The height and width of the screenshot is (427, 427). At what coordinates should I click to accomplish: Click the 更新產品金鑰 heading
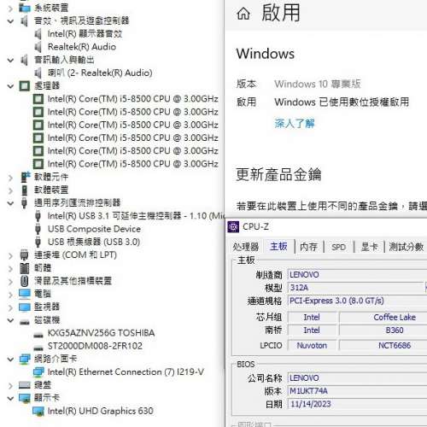[x=278, y=174]
